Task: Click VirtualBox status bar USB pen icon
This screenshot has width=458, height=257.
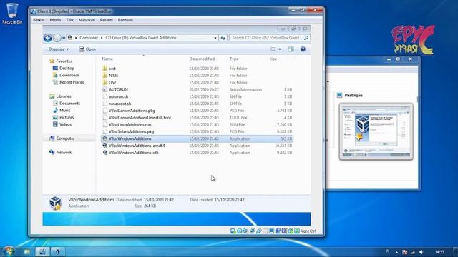Action: tap(259, 231)
